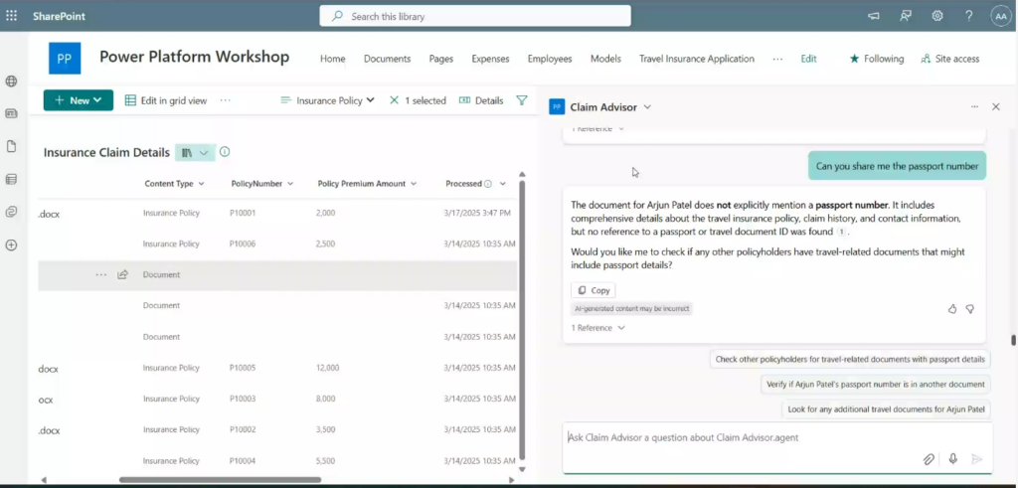Viewport: 1018px width, 488px height.
Task: Open the Policy Premium Amount column dropdown
Action: pyautogui.click(x=414, y=184)
